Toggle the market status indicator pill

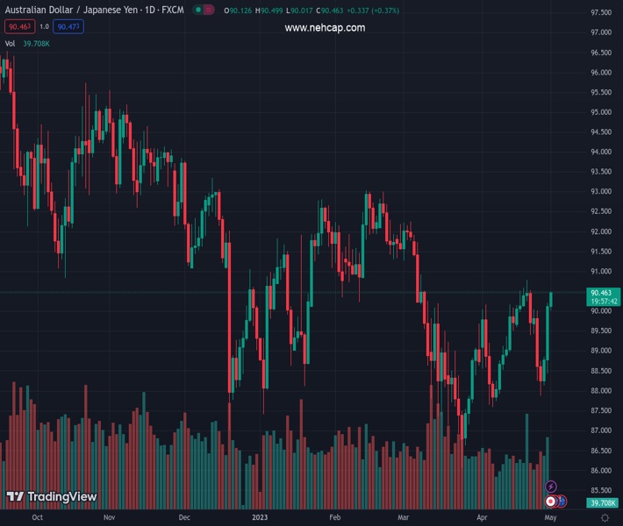pyautogui.click(x=204, y=11)
